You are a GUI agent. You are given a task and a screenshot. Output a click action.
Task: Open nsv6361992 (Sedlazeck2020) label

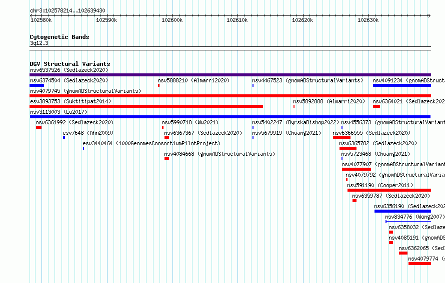coord(74,122)
